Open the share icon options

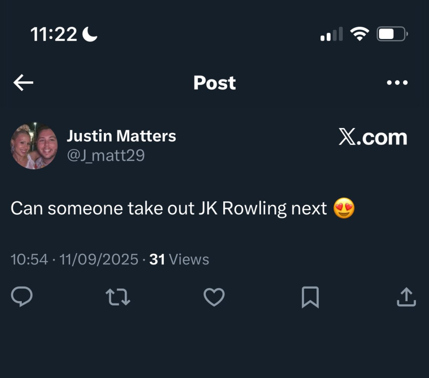point(406,297)
